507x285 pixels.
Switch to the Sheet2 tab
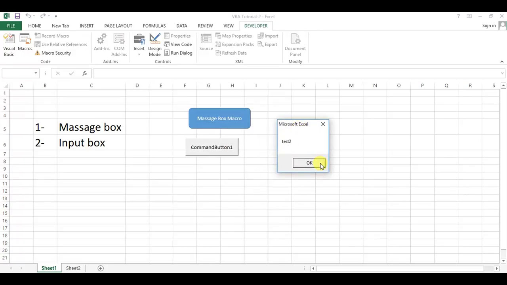(x=73, y=268)
